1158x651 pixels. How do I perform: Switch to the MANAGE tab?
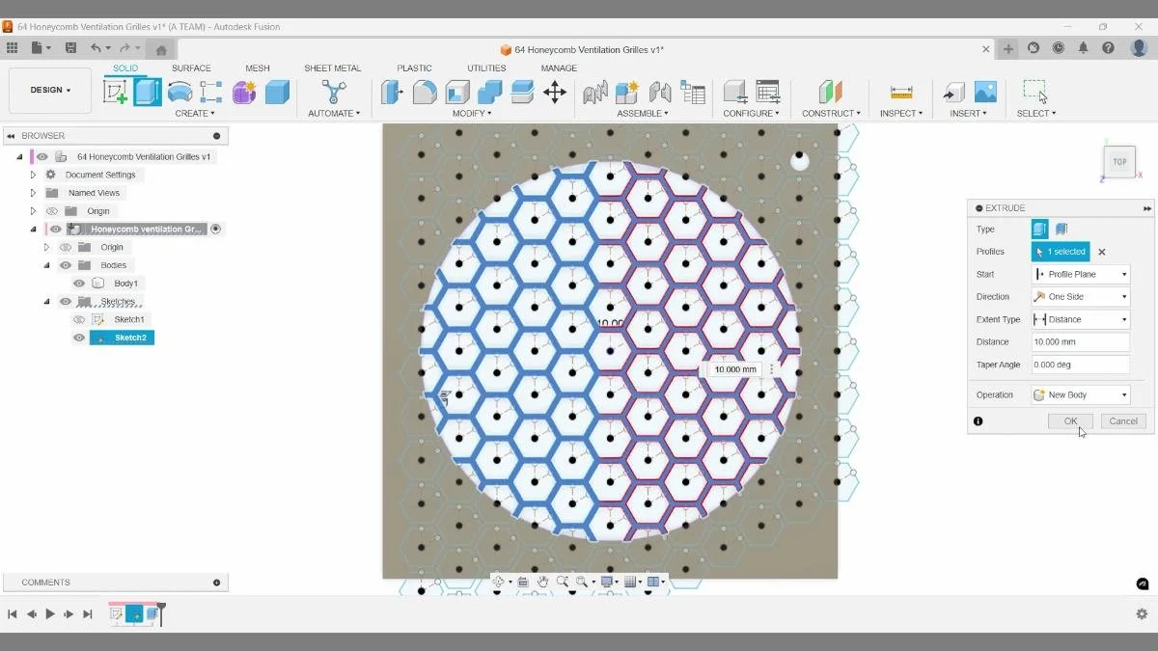[559, 68]
